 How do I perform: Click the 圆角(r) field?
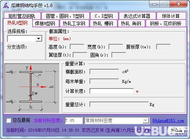point(118,55)
